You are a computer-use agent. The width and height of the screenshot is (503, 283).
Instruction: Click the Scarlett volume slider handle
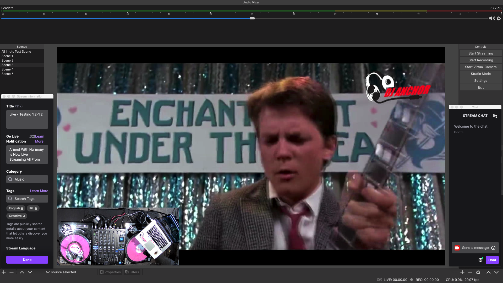coord(252,18)
